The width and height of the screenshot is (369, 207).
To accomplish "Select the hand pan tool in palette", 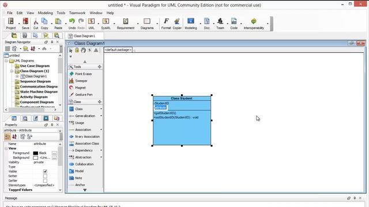I will pos(83,50).
